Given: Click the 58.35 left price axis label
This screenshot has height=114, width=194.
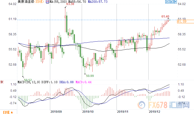Looking at the screenshot, I should click(13, 34).
